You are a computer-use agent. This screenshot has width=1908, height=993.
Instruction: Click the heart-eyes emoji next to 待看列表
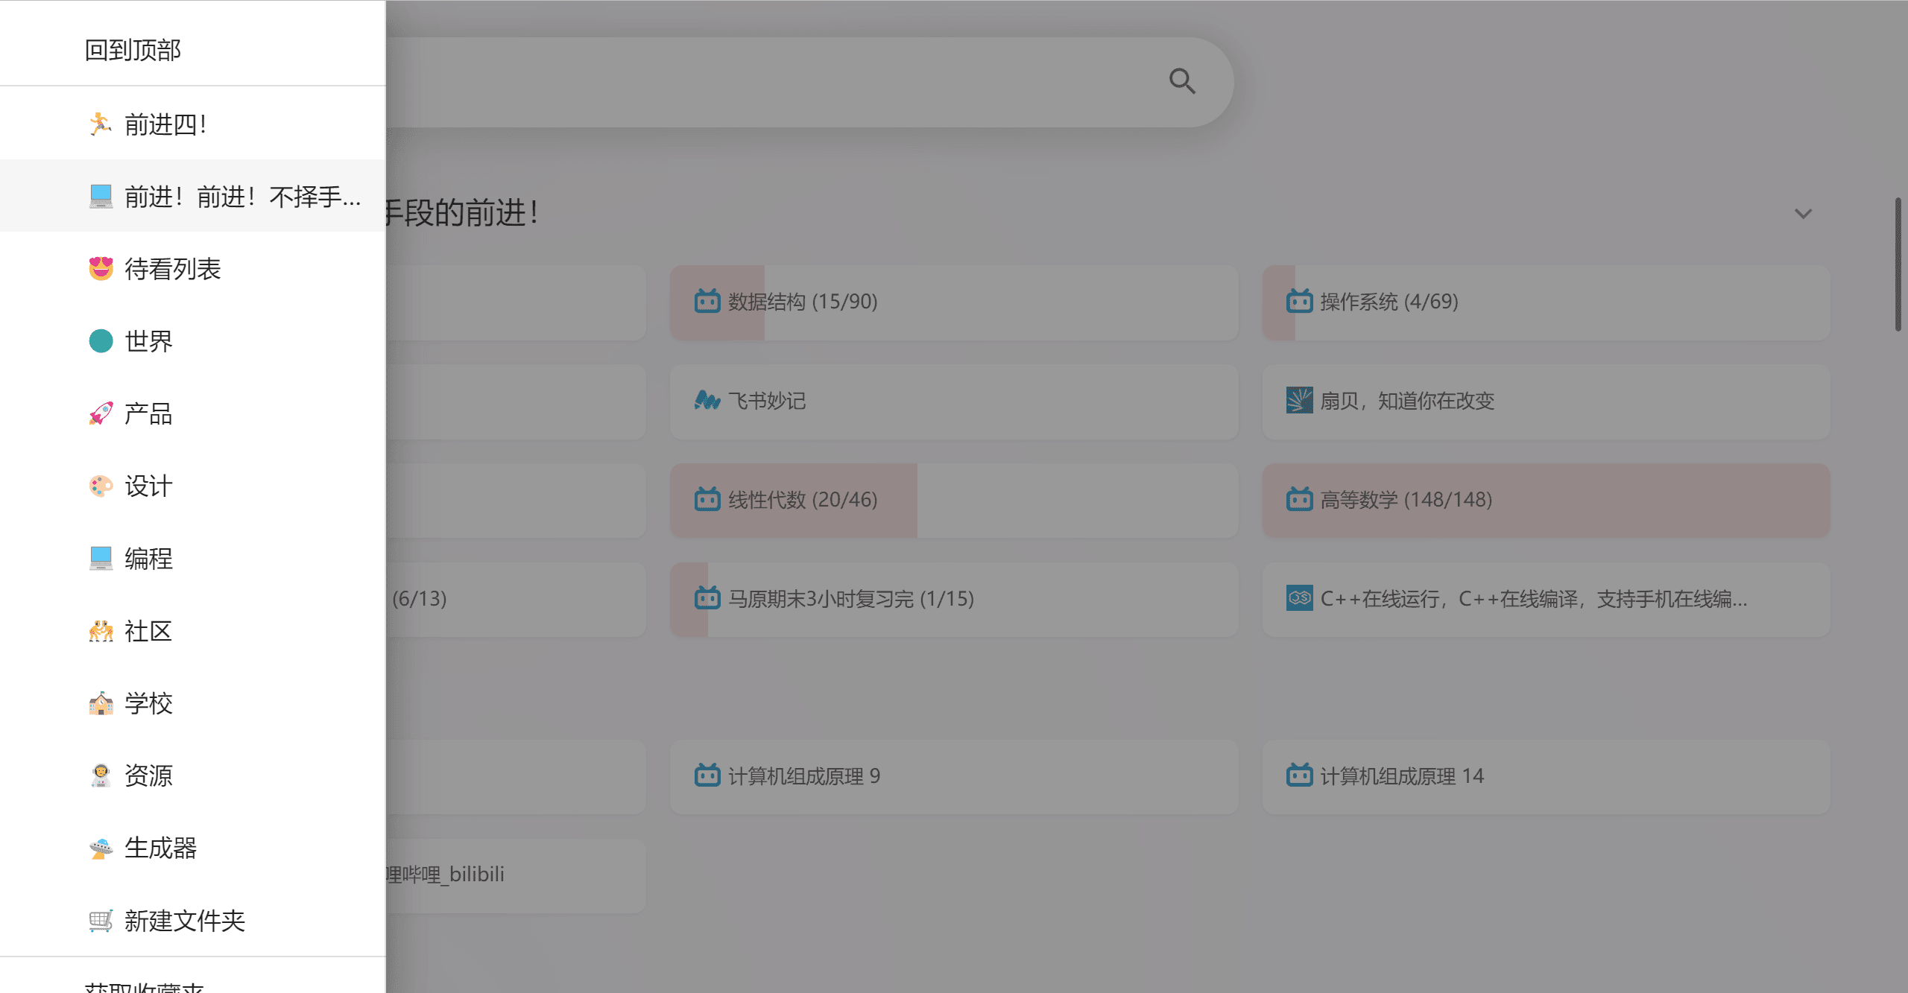tap(101, 268)
